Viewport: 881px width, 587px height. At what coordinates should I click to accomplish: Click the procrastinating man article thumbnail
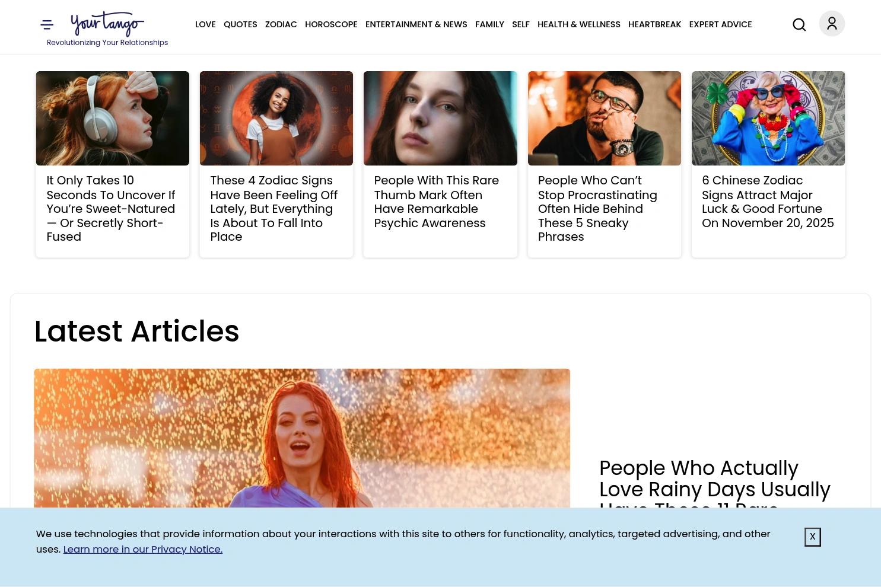[x=604, y=118]
